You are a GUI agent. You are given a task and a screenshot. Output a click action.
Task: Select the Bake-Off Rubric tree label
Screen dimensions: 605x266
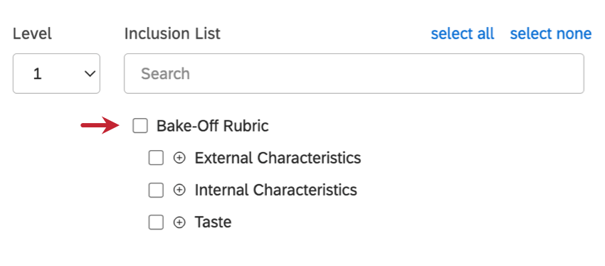[212, 126]
